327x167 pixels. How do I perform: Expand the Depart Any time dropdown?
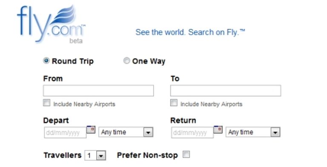(x=126, y=132)
